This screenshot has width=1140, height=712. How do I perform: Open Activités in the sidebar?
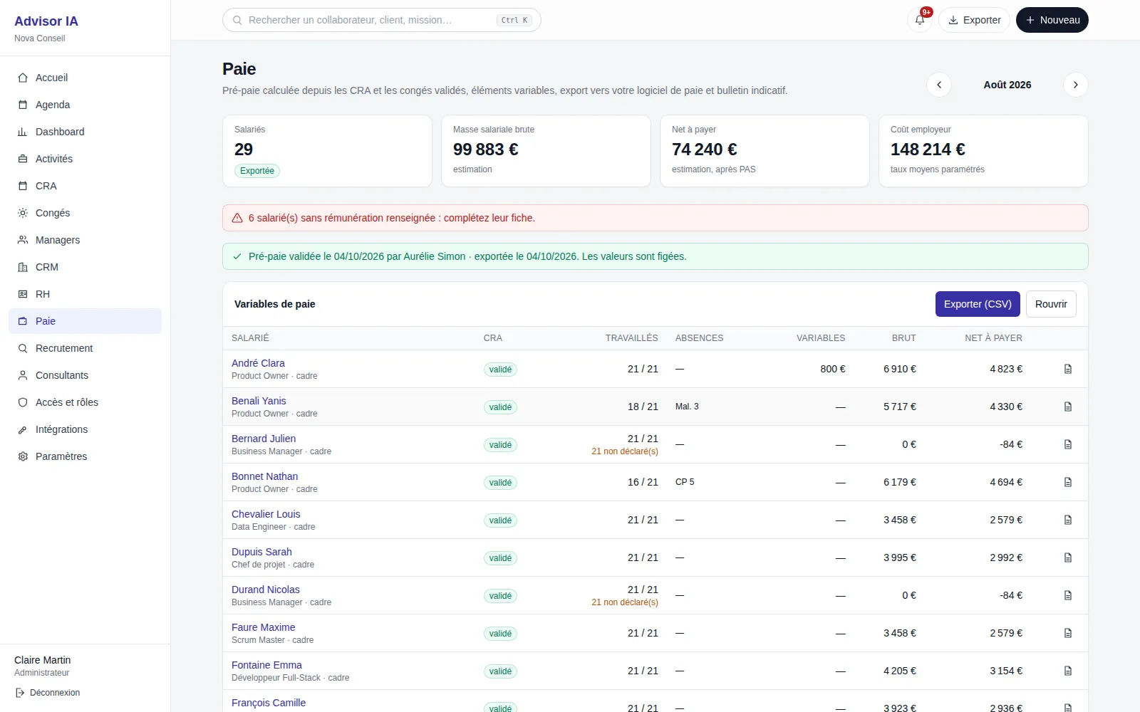[x=85, y=159]
